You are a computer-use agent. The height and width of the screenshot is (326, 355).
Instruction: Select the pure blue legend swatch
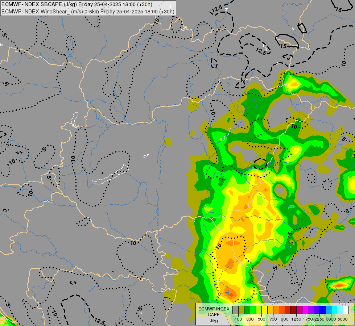323,310
